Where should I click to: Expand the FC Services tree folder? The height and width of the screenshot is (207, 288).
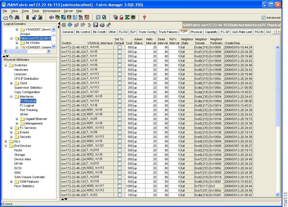(x=11, y=128)
